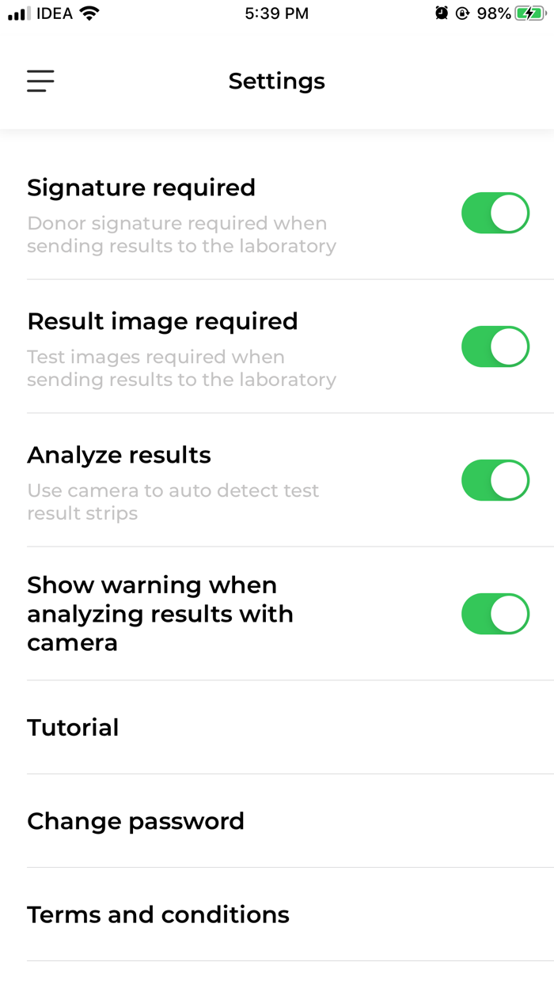Tap the 98% battery percentage indicator
The height and width of the screenshot is (984, 554).
pyautogui.click(x=491, y=13)
